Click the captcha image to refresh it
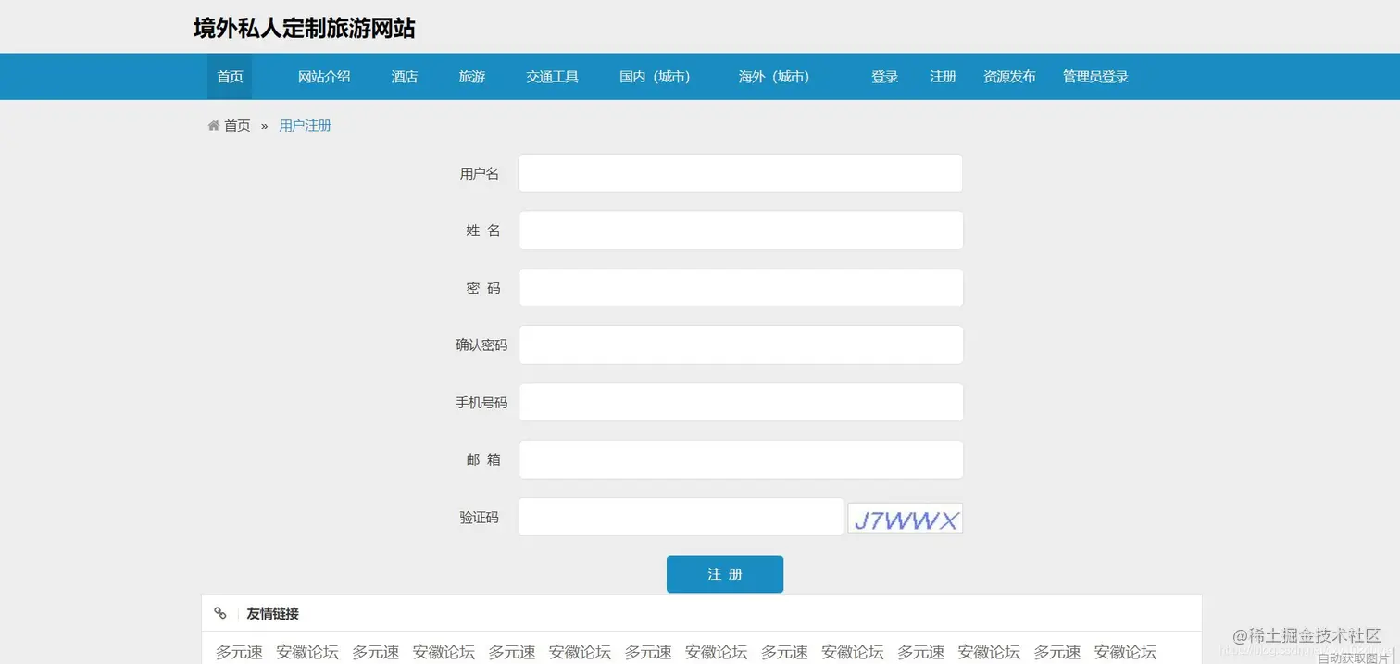 [905, 520]
